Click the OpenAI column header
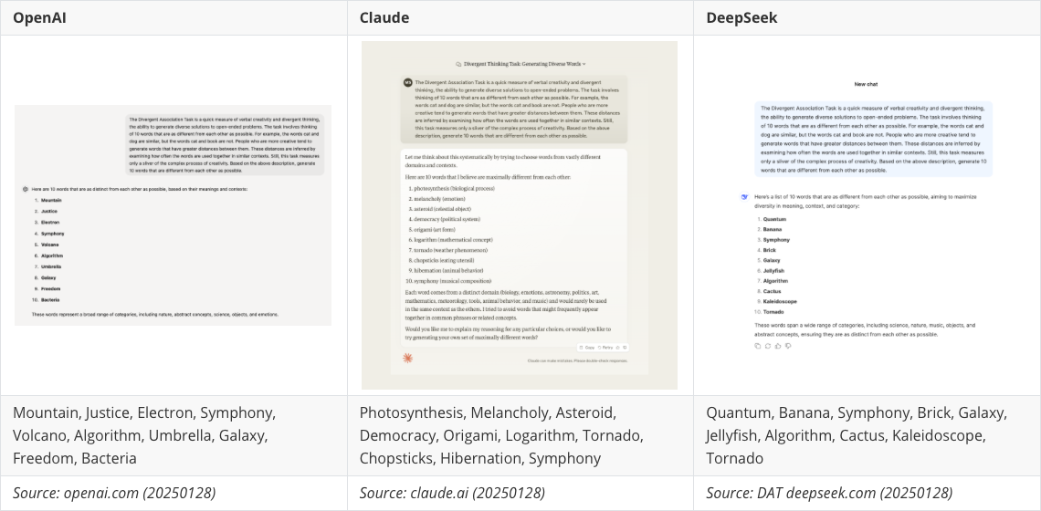This screenshot has height=511, width=1041. pos(41,17)
